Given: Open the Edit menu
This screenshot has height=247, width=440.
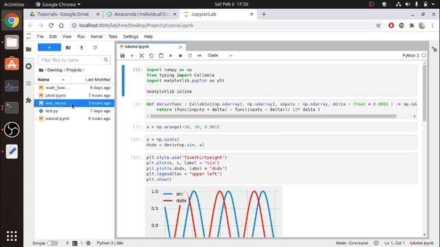Looking at the screenshot, I should tap(53, 36).
